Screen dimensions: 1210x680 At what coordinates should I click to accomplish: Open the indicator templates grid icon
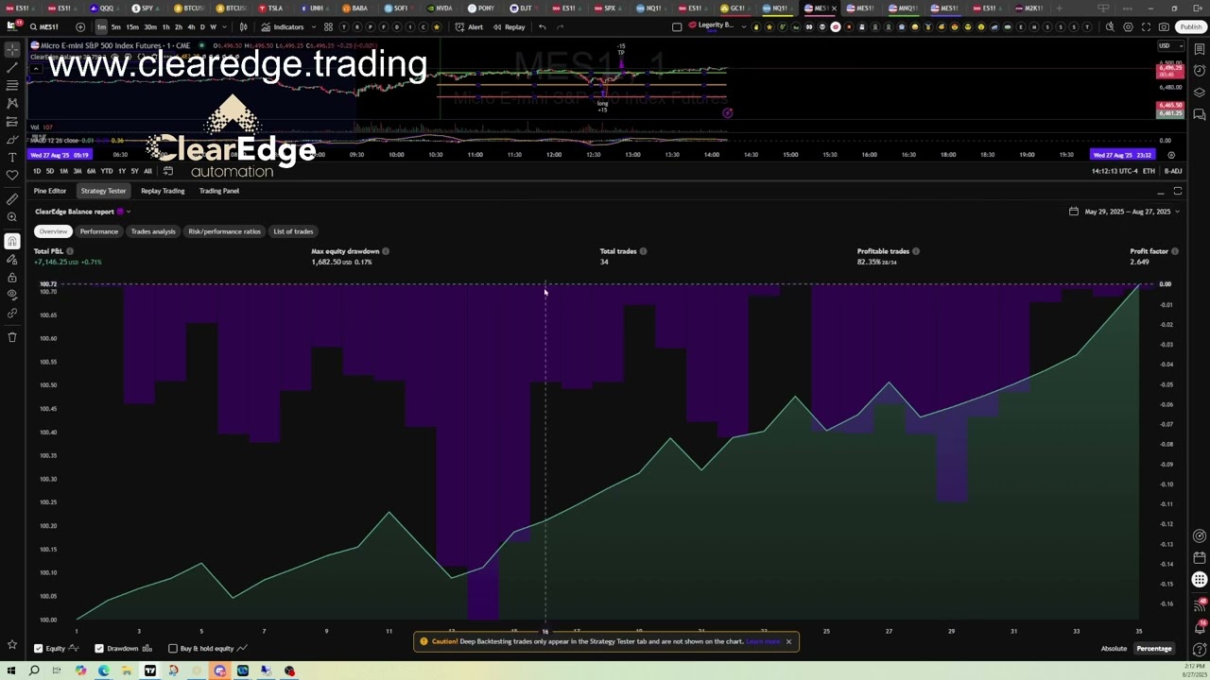pos(328,26)
